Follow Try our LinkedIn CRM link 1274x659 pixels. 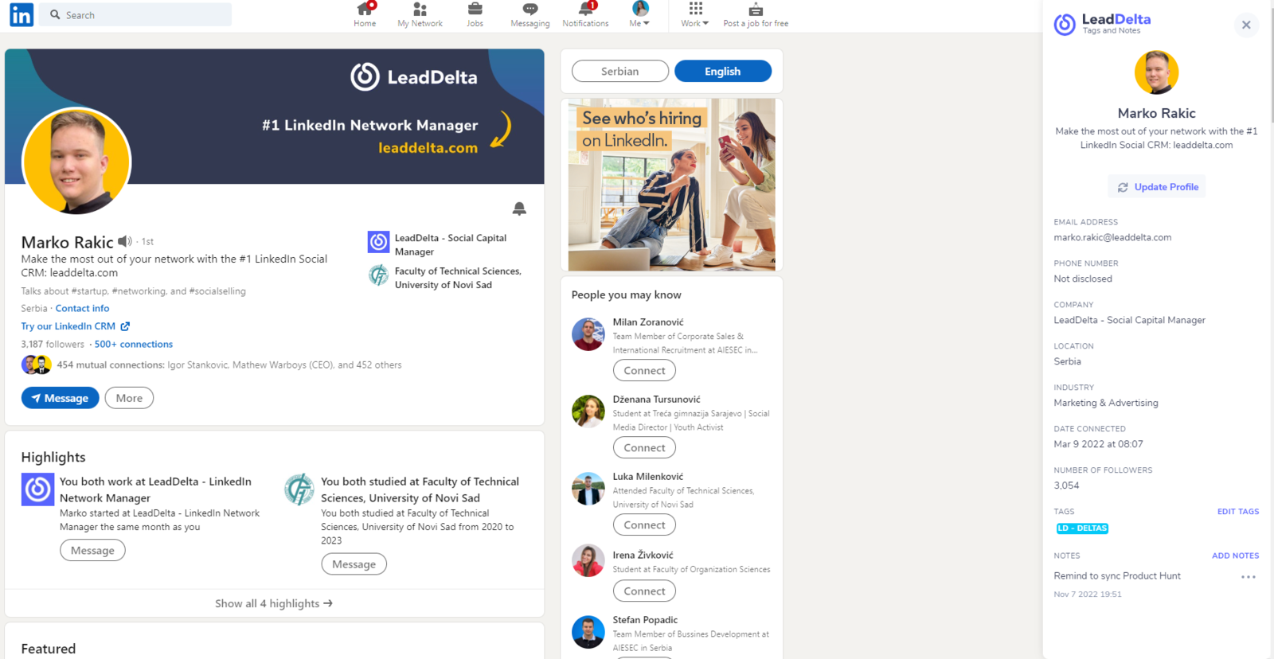pos(76,326)
